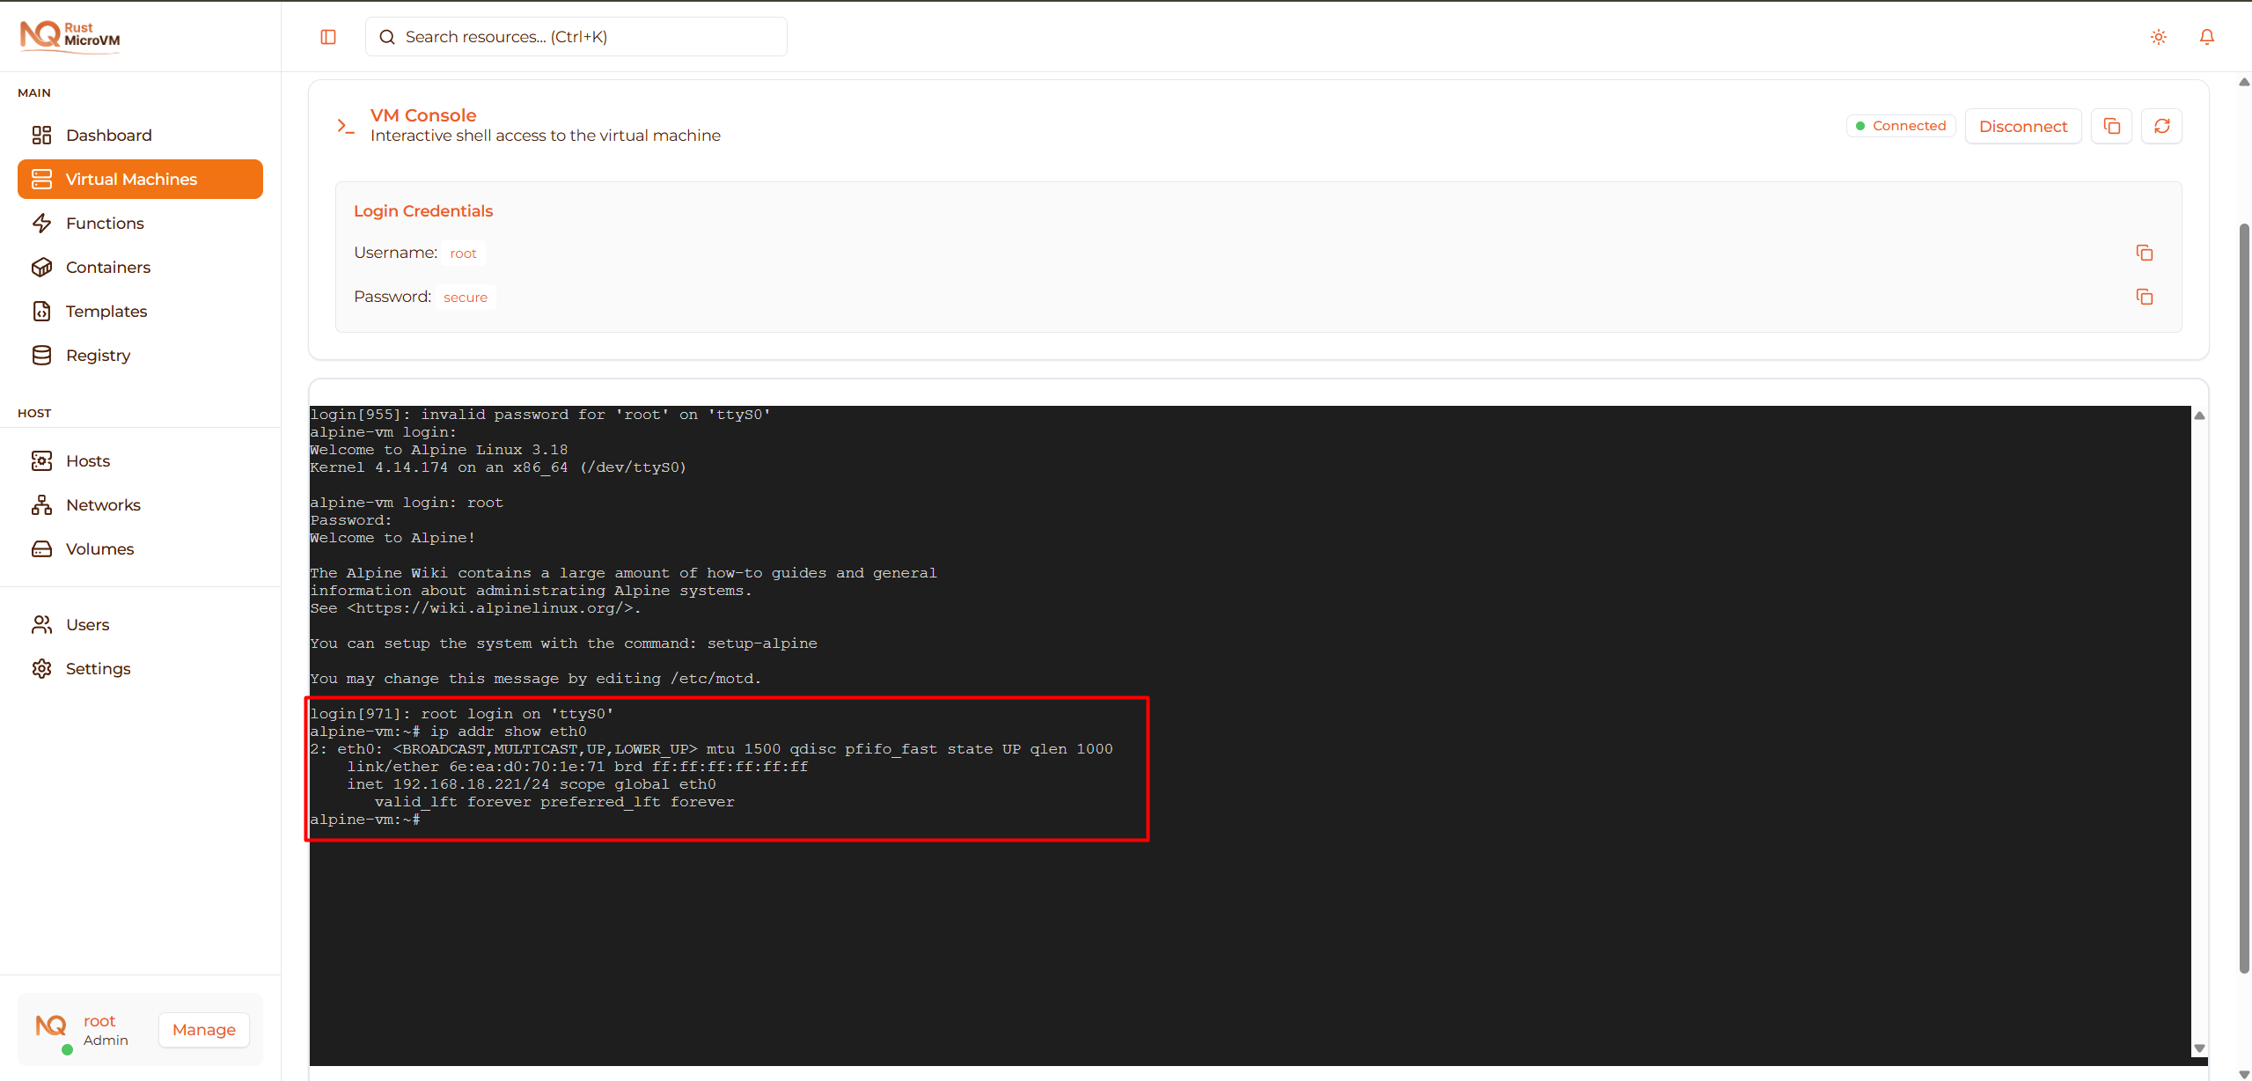This screenshot has height=1081, width=2252.
Task: Click inside the search resources field
Action: pos(575,36)
